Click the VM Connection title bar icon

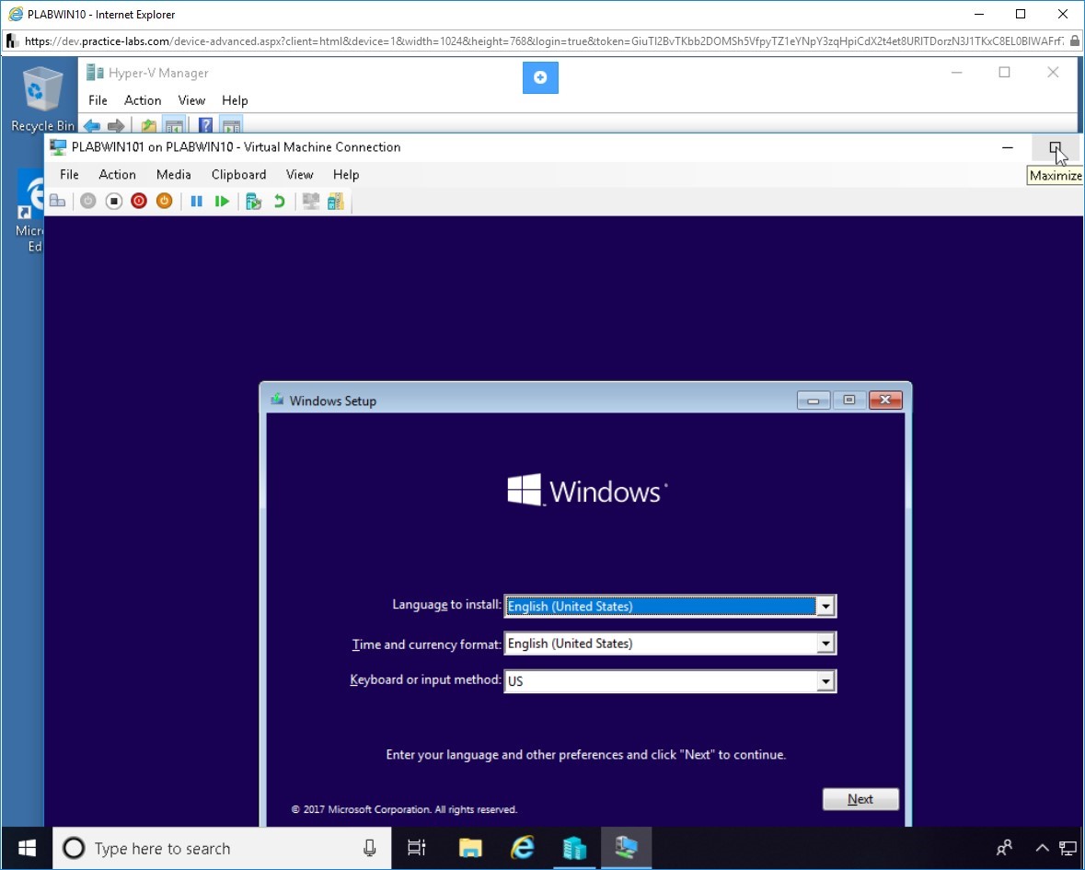pos(58,147)
